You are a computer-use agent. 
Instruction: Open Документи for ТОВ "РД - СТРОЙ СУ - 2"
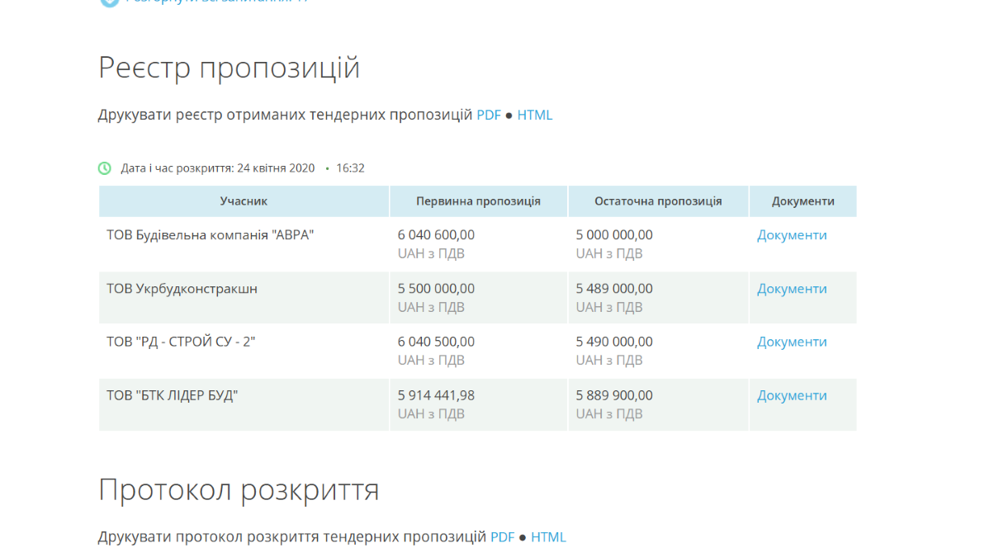(792, 342)
